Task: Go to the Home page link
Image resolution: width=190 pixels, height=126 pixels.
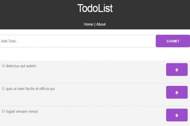Action: tap(88, 24)
